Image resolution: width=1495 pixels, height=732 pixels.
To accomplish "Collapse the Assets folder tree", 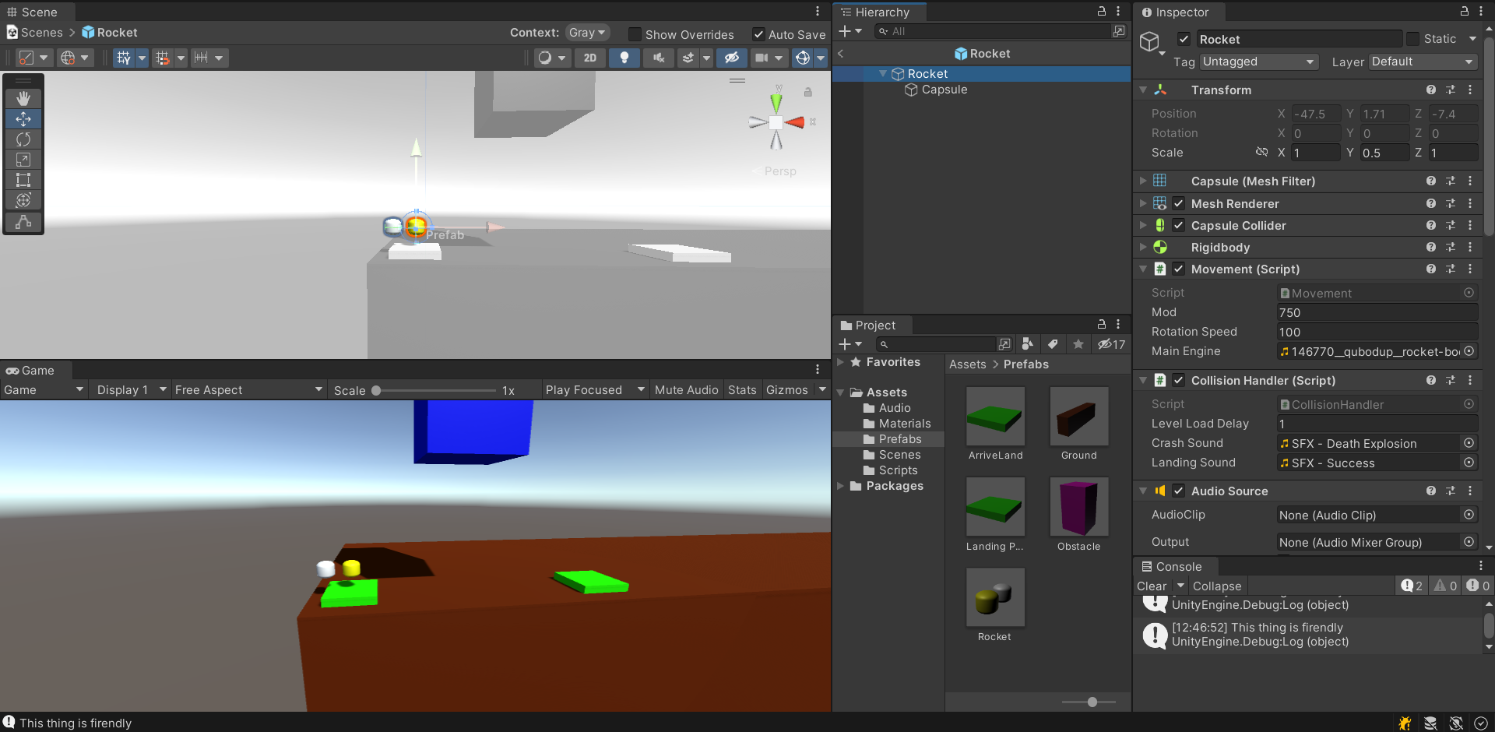I will point(841,392).
